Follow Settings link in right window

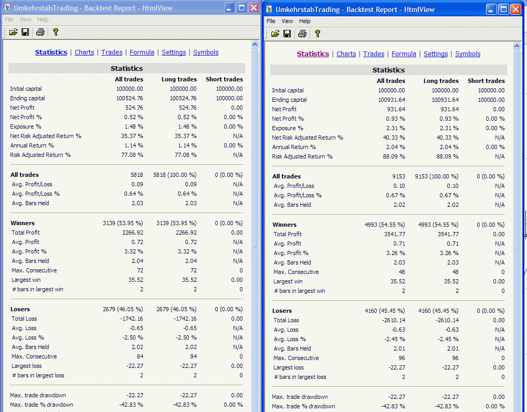click(436, 54)
